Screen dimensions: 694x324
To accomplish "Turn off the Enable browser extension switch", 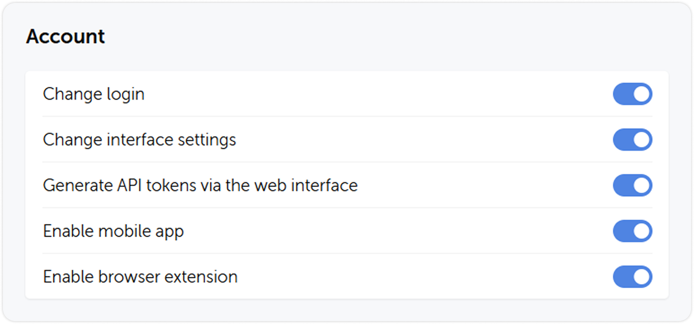I will (x=633, y=276).
